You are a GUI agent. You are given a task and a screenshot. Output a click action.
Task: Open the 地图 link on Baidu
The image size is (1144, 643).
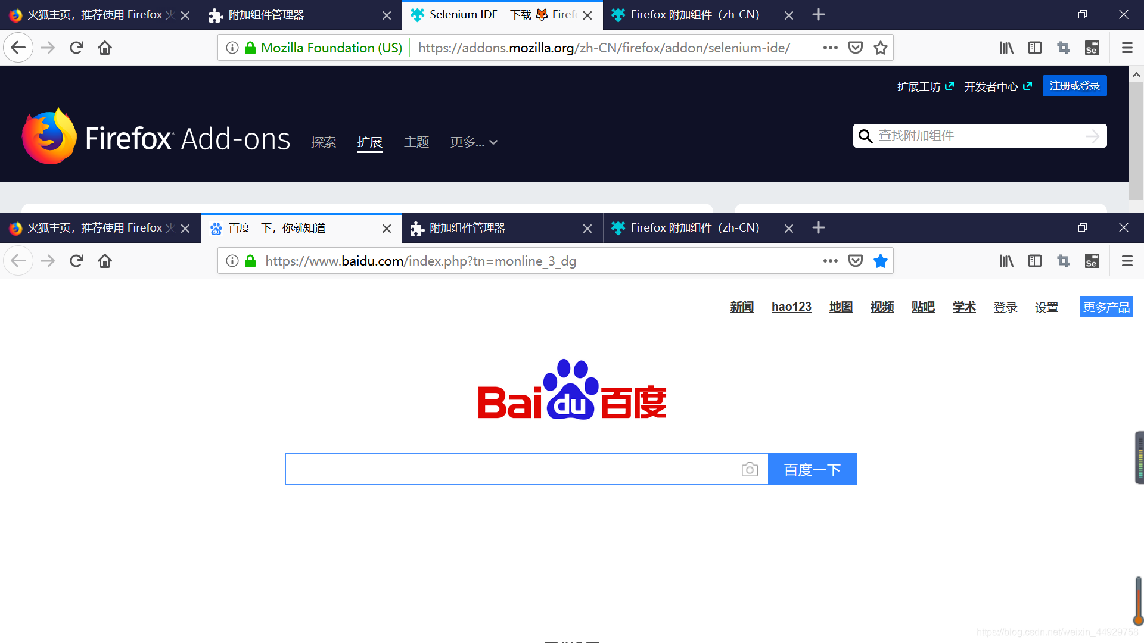tap(841, 307)
